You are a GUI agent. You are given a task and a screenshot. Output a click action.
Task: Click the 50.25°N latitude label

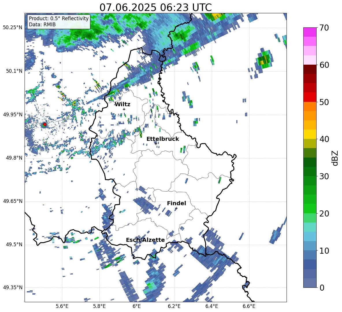point(13,28)
